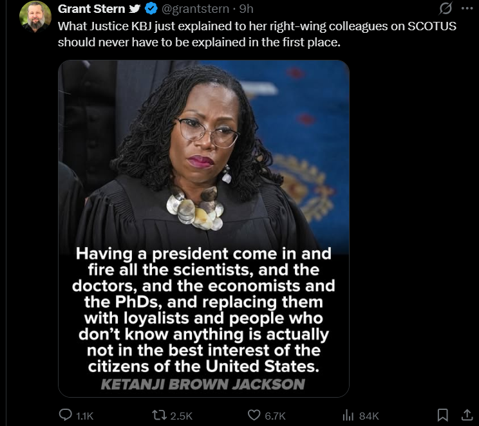Click the 1.1K replies count
The width and height of the screenshot is (479, 426).
click(x=84, y=416)
